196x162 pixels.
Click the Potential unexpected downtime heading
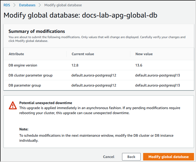point(46,103)
